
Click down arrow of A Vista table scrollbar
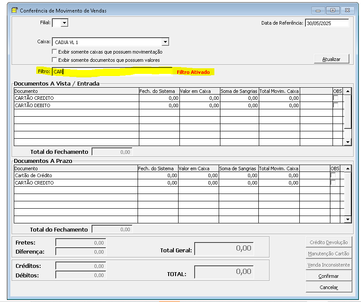click(x=348, y=142)
